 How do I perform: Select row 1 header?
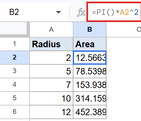point(15,44)
